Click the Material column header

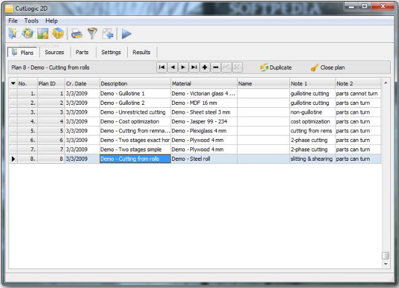[204, 84]
